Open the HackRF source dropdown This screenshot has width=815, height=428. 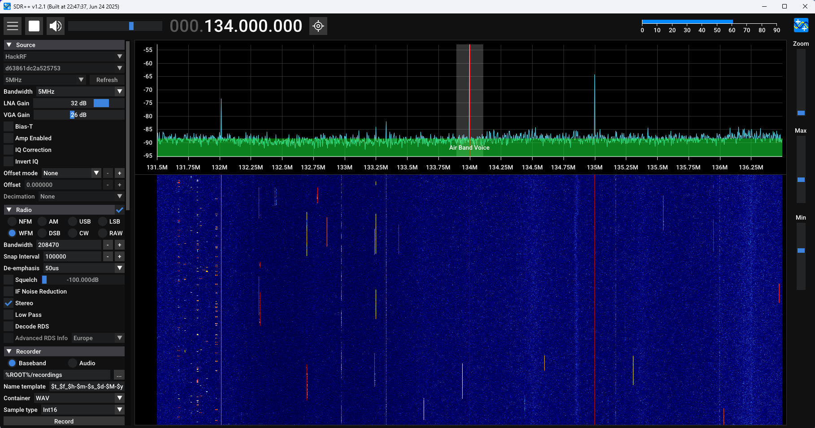coord(63,56)
